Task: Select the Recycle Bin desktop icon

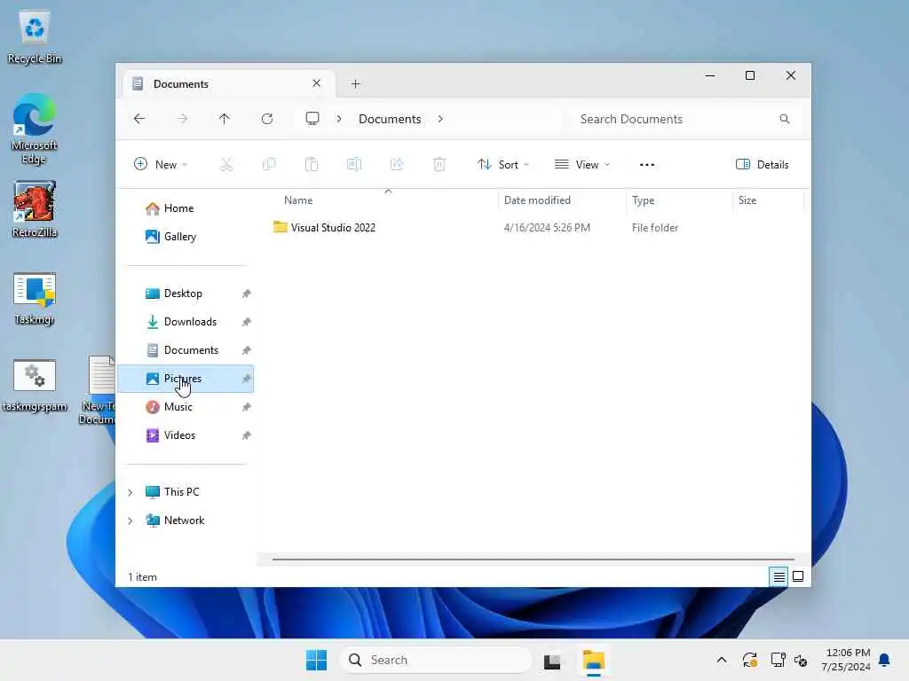Action: tap(35, 37)
